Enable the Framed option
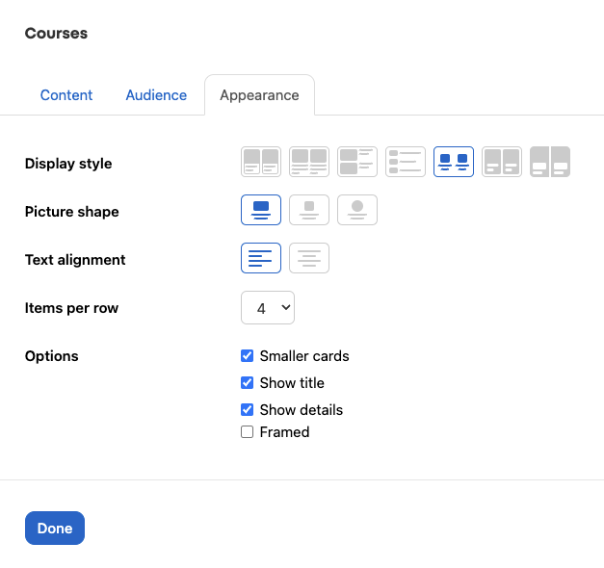The width and height of the screenshot is (604, 568). click(248, 432)
